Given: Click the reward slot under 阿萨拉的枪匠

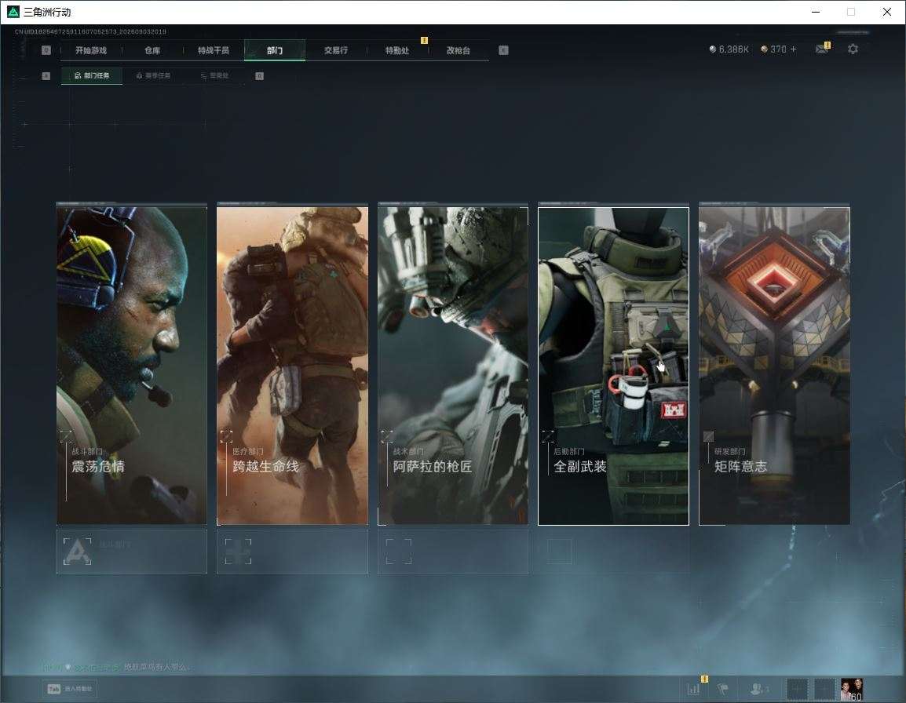Looking at the screenshot, I should pos(453,552).
